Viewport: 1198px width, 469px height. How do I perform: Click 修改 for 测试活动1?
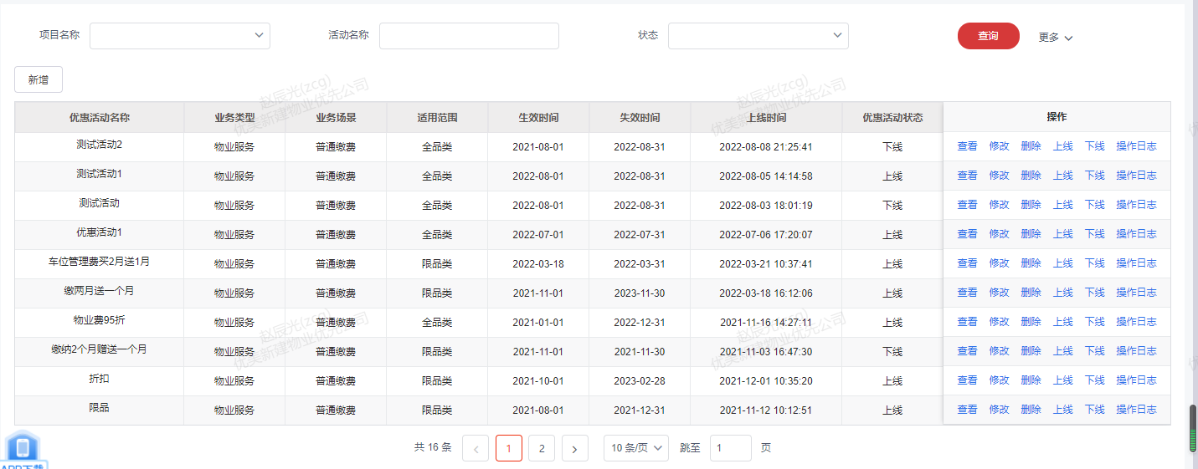click(x=999, y=176)
